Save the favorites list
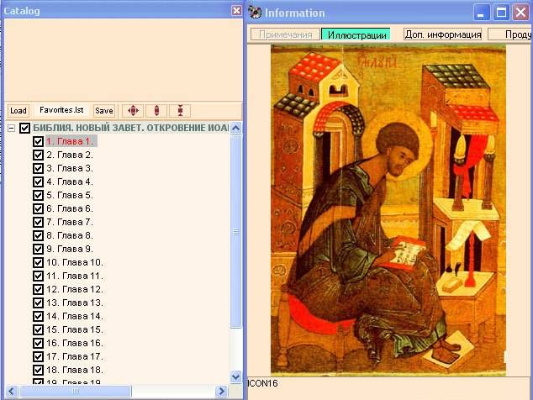The image size is (533, 400). click(104, 110)
